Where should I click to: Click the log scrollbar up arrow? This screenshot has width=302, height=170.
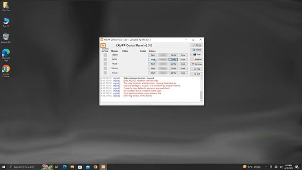pyautogui.click(x=201, y=78)
